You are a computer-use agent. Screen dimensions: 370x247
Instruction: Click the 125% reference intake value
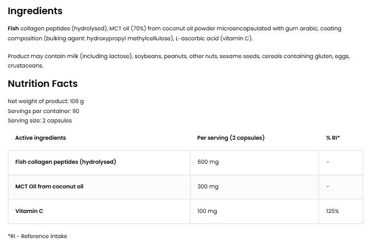click(332, 211)
